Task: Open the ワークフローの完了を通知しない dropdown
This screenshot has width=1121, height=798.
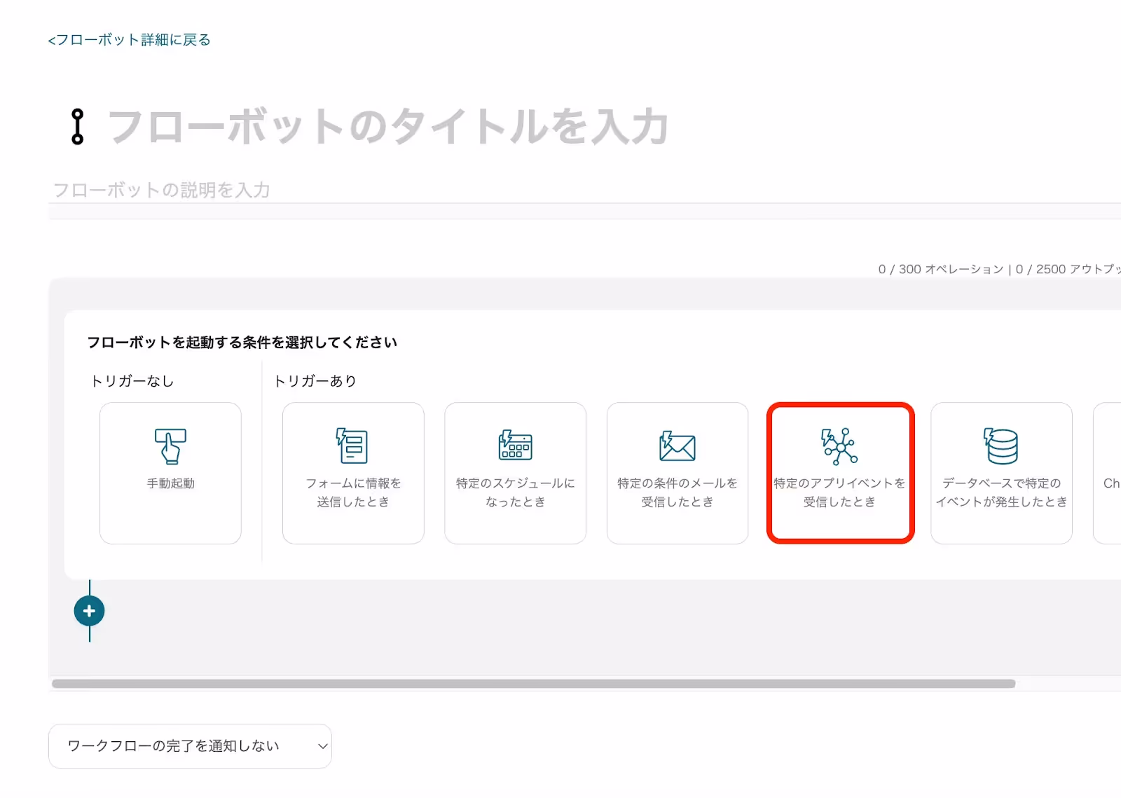Action: pyautogui.click(x=190, y=746)
